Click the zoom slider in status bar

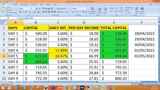[x=151, y=84]
